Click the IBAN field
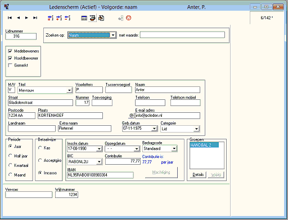The image size is (288, 220). click(100, 175)
